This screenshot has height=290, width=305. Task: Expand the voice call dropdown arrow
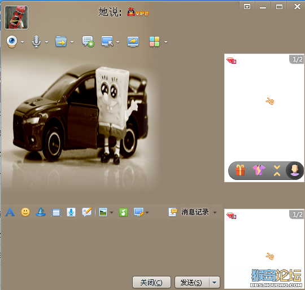pos(46,42)
